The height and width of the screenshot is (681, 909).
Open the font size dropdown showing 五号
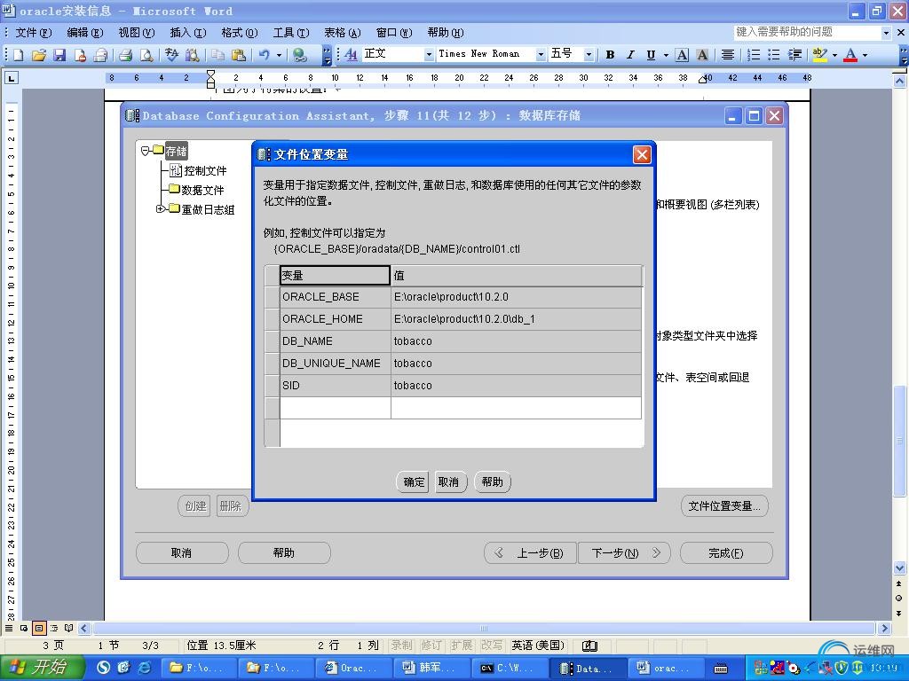(589, 54)
